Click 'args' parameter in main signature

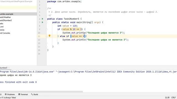coord(97,22)
